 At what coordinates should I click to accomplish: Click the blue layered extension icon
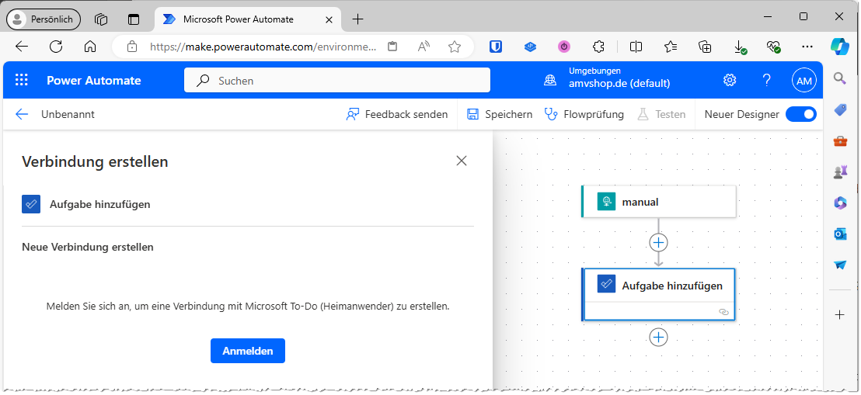(530, 47)
